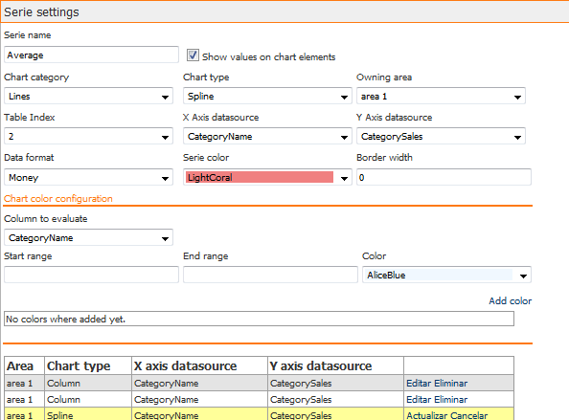Screen dimensions: 569x420
Task: Toggle Show values on chart elements checkbox
Action: [193, 55]
